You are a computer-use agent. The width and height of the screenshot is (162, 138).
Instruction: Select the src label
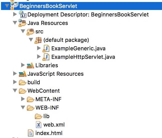[x=39, y=32]
